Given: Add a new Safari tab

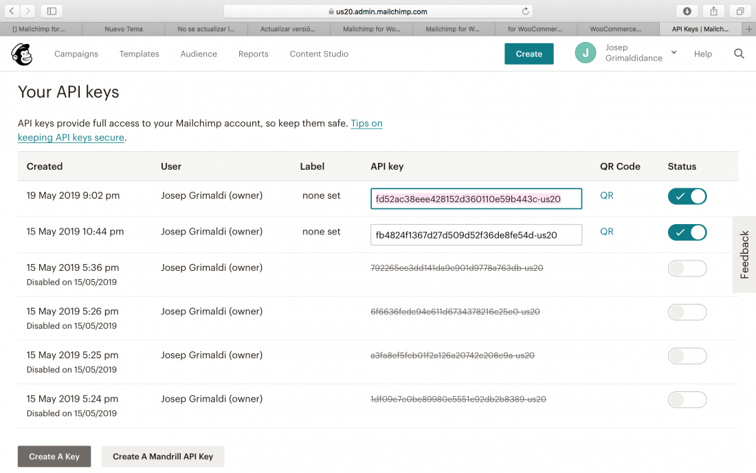Looking at the screenshot, I should click(748, 29).
